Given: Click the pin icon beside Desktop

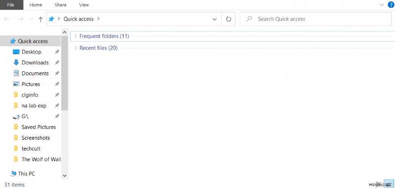Looking at the screenshot, I should point(57,52).
